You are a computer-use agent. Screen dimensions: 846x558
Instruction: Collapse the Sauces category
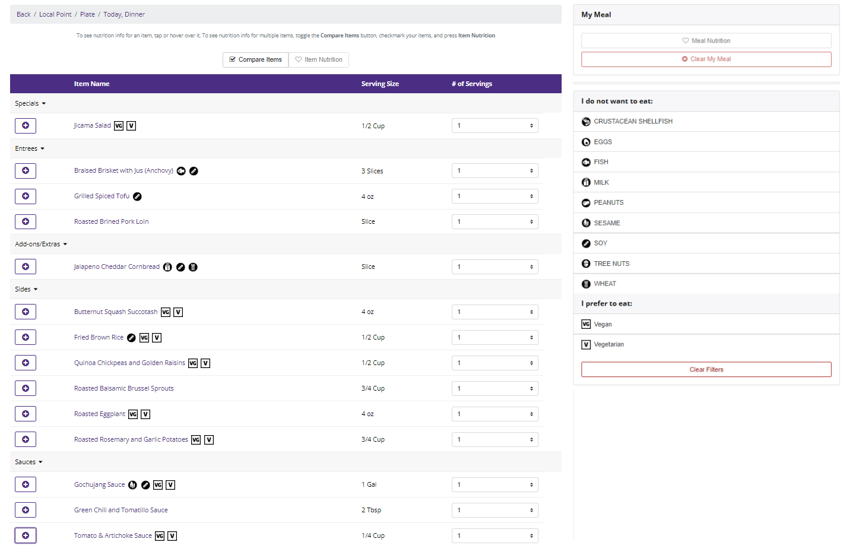(x=28, y=462)
